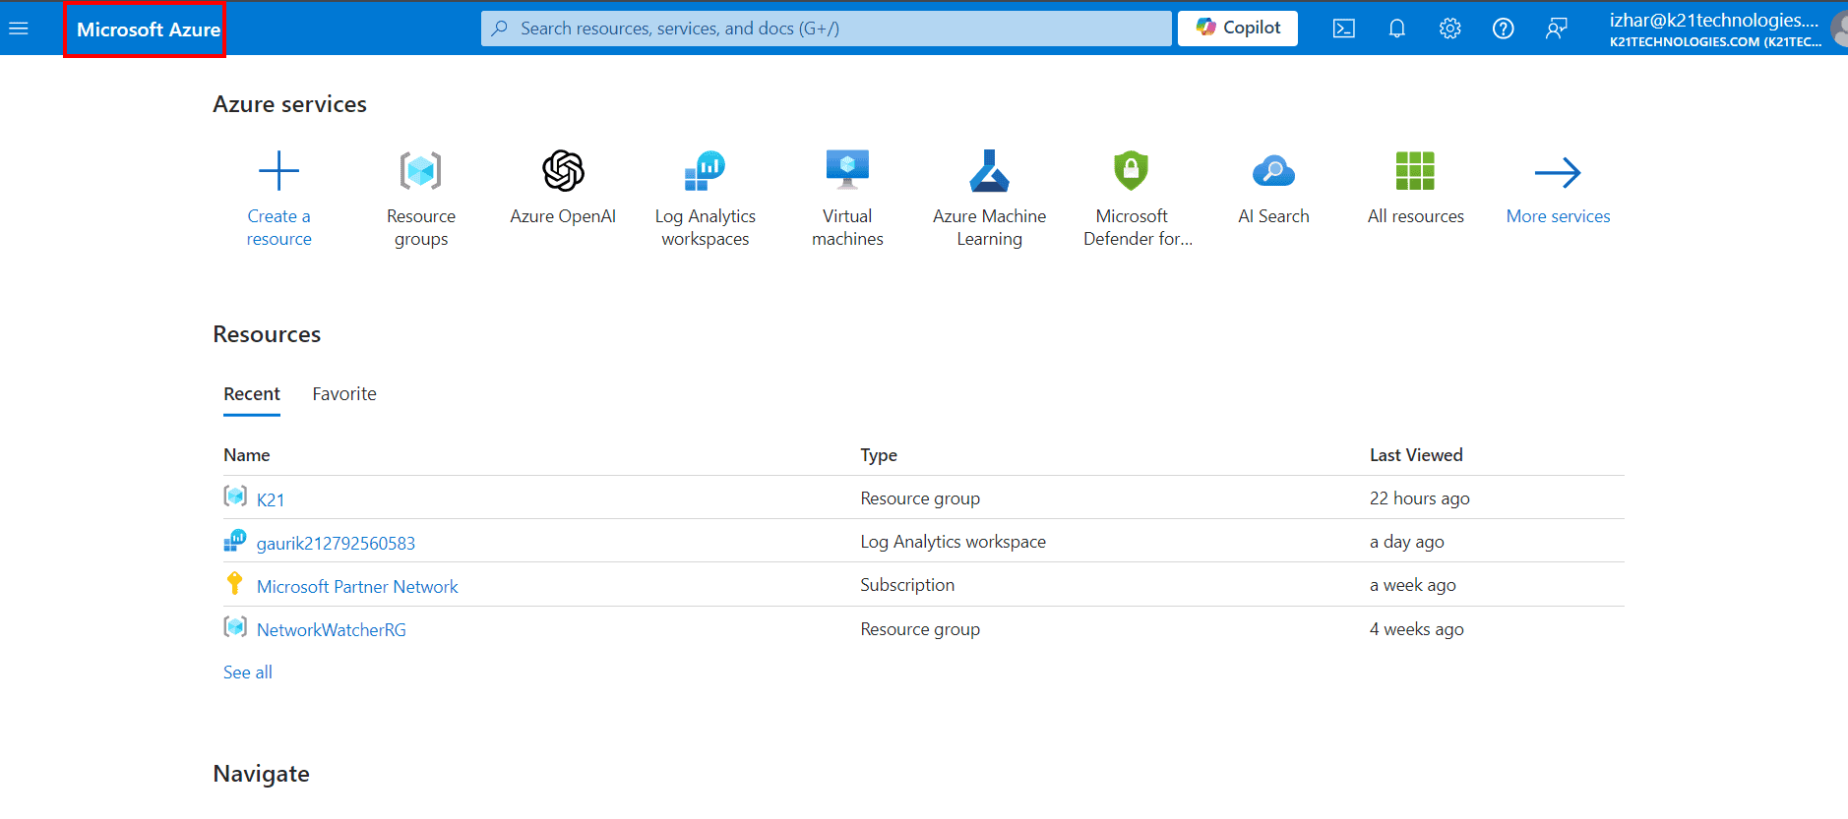Open the portal hamburger menu
Viewport: 1848px width, 819px height.
click(19, 29)
